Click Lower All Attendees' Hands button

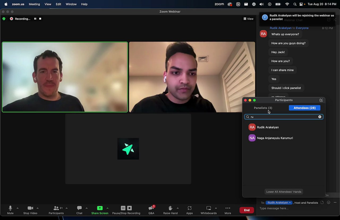click(284, 192)
